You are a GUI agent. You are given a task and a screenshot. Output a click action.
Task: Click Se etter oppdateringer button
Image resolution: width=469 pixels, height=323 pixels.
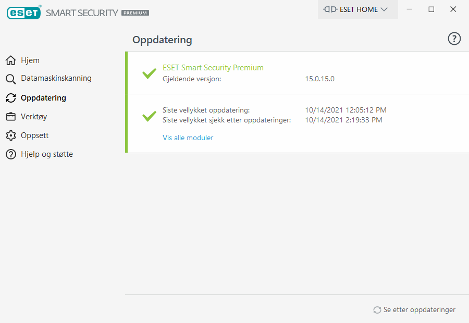(414, 309)
